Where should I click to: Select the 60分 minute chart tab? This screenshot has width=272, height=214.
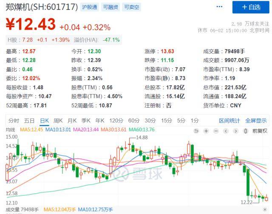point(133,120)
